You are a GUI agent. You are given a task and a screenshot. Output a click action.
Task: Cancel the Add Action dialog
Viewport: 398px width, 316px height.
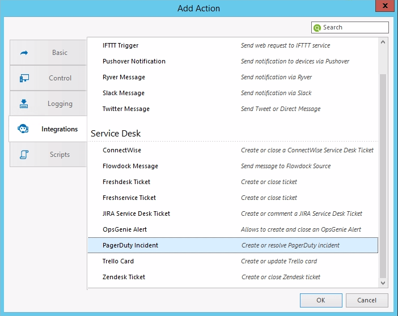point(367,300)
